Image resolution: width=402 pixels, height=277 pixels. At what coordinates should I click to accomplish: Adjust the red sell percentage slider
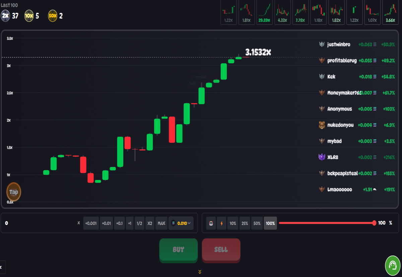tap(327, 223)
